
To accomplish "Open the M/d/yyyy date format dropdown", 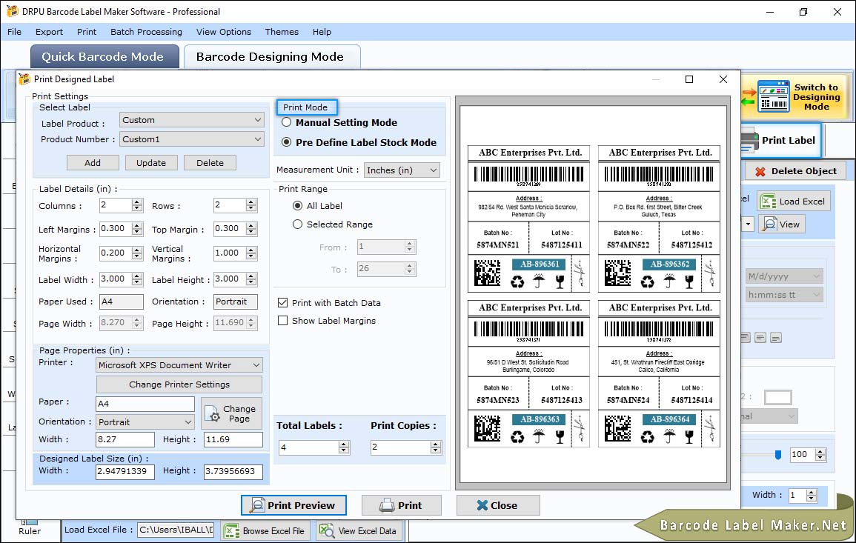I will click(x=784, y=276).
